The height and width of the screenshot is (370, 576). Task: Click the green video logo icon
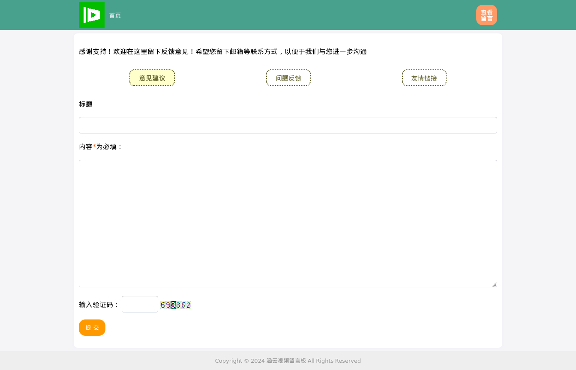click(x=92, y=15)
